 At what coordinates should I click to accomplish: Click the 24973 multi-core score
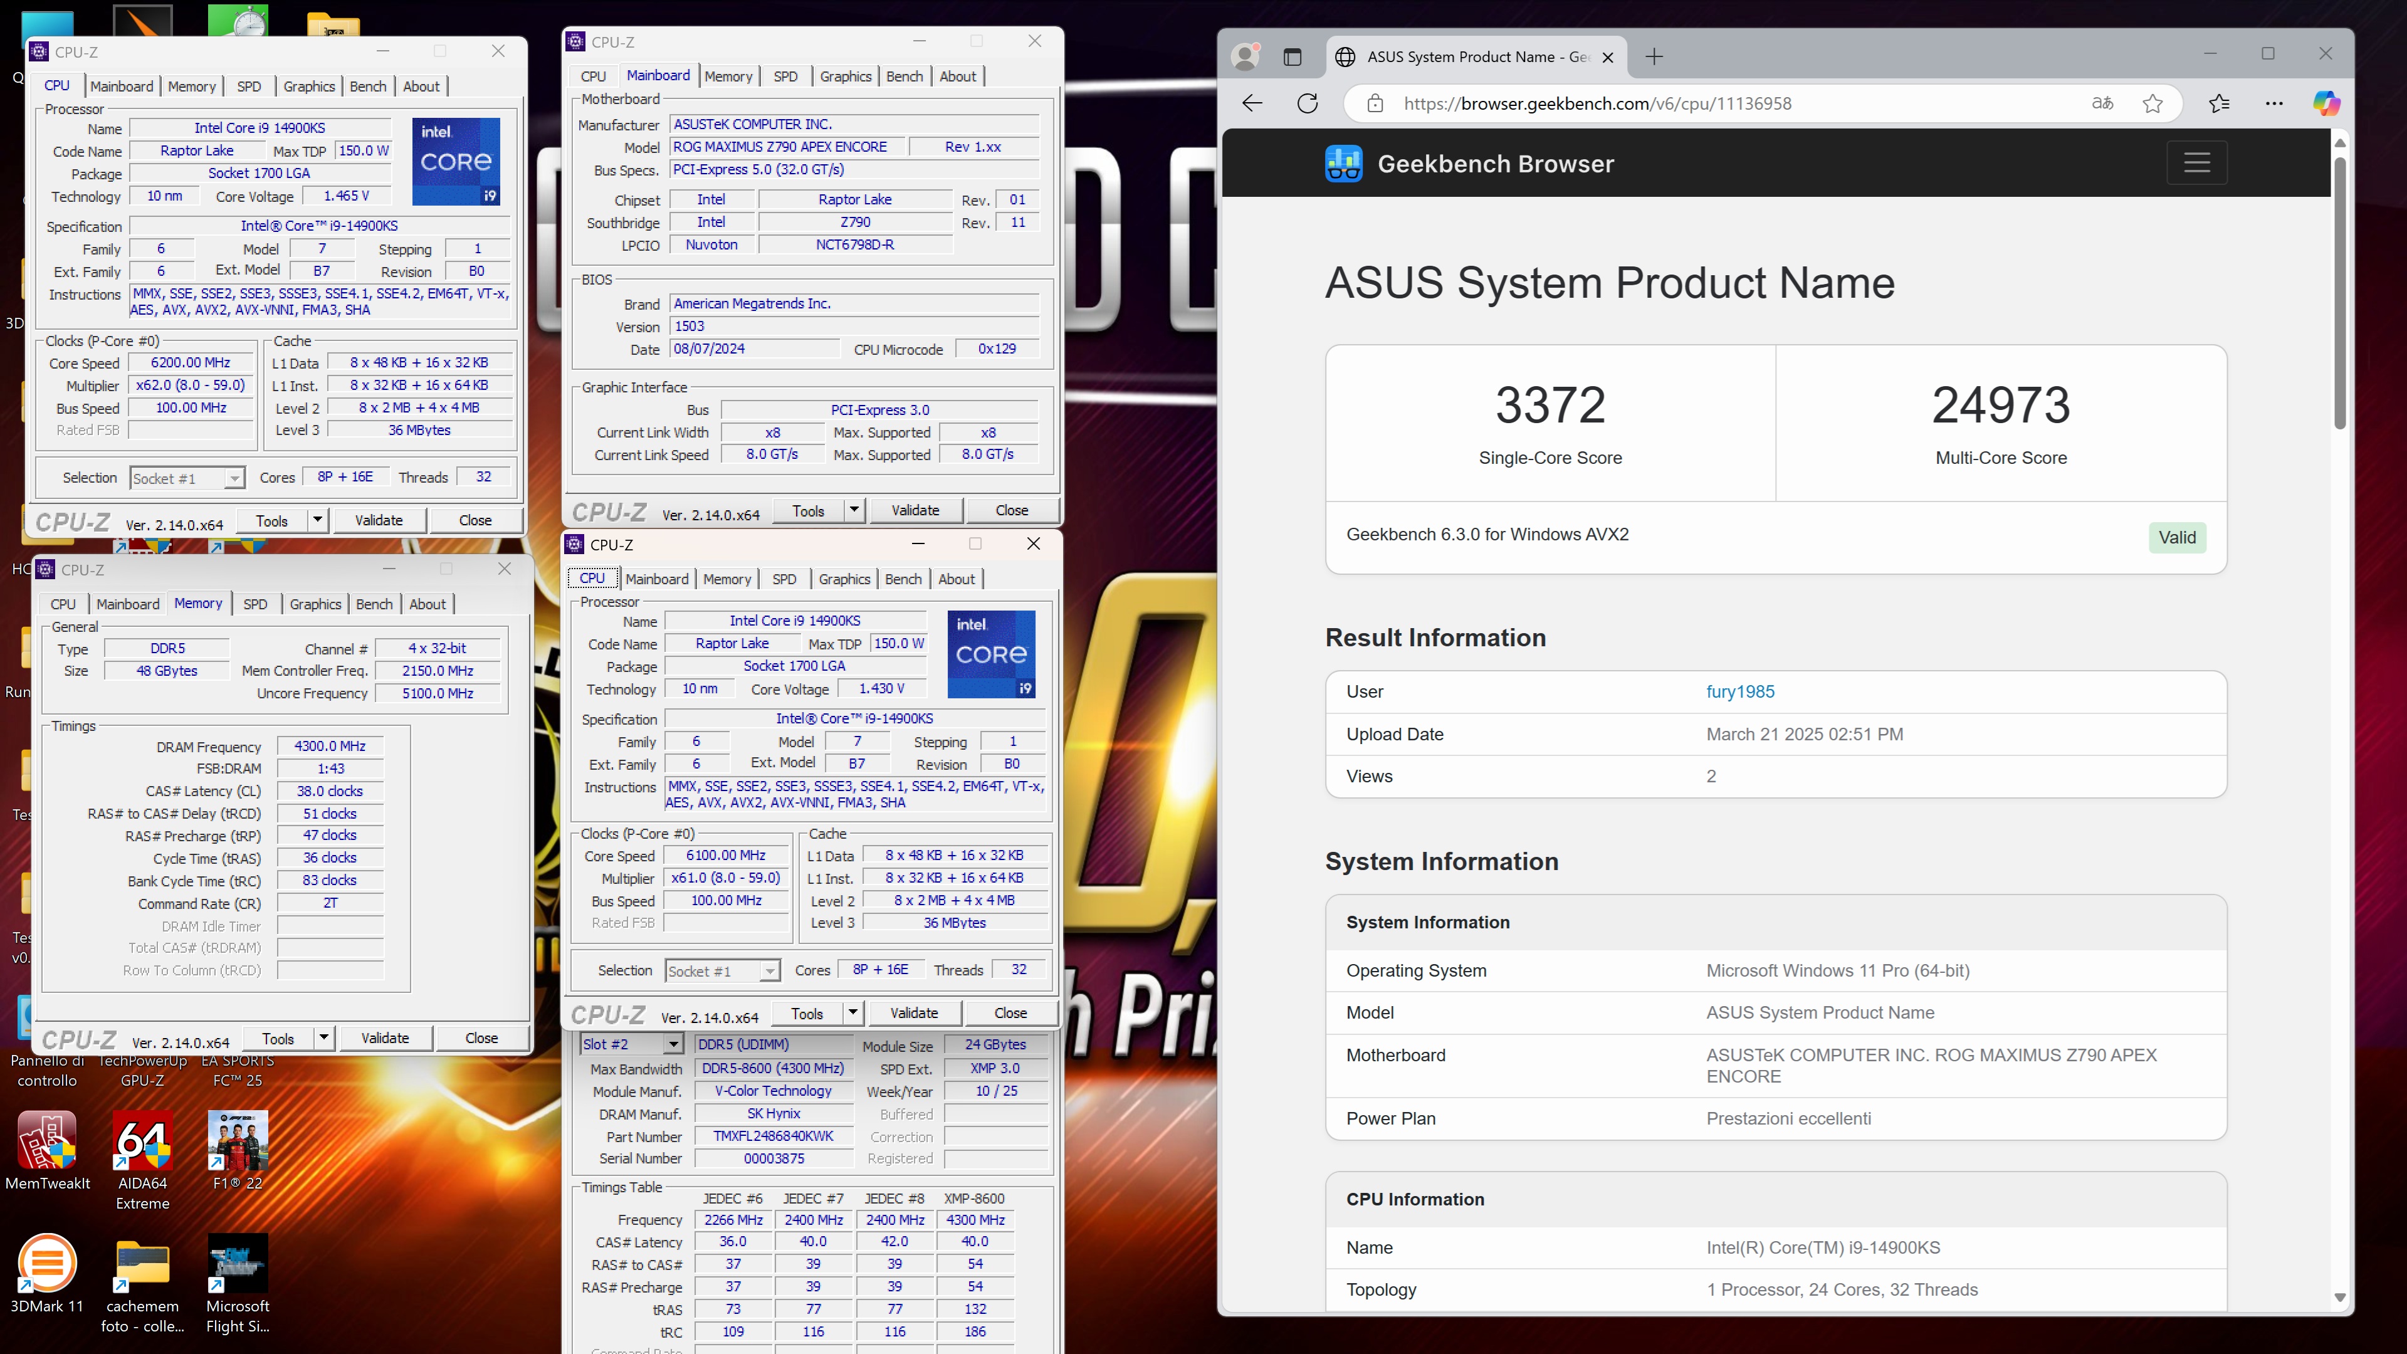point(2001,404)
